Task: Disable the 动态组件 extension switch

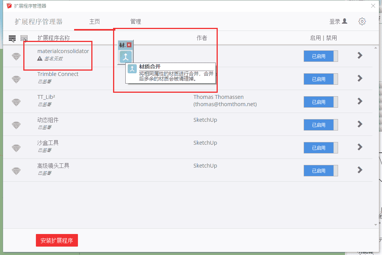Action: [x=320, y=125]
